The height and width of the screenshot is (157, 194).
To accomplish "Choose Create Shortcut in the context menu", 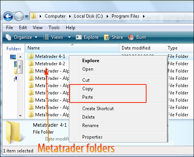I will point(98,109).
